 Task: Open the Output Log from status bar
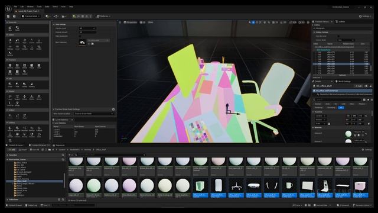pyautogui.click(x=31, y=205)
